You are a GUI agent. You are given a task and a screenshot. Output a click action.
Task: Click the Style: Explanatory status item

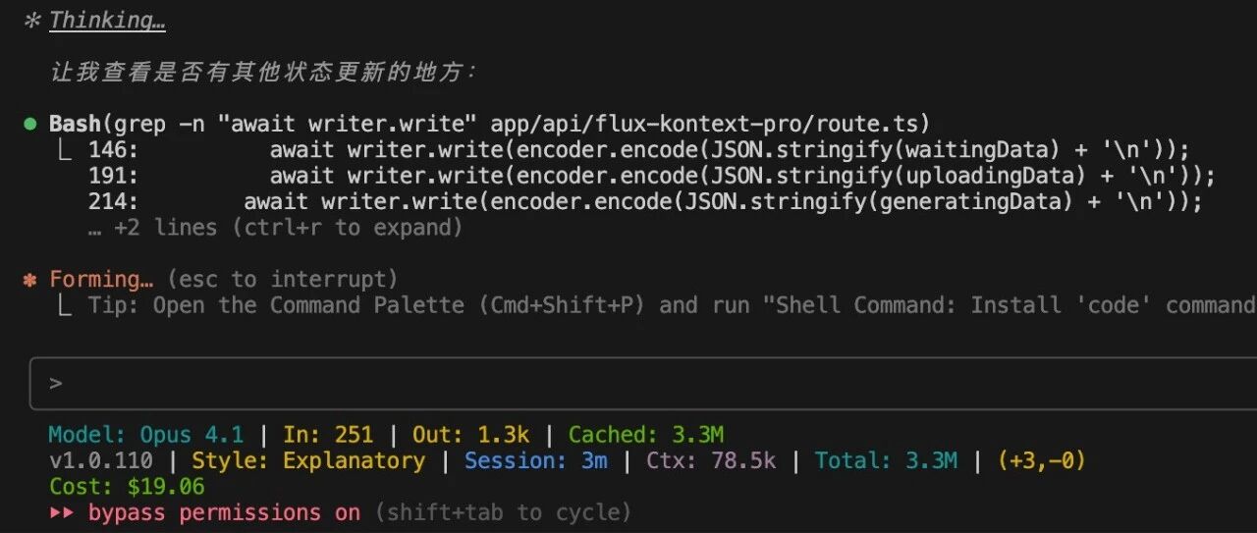pos(308,460)
